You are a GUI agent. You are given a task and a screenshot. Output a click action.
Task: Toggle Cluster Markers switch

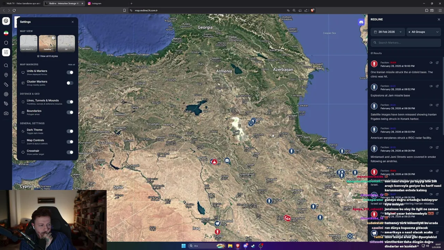(70, 83)
